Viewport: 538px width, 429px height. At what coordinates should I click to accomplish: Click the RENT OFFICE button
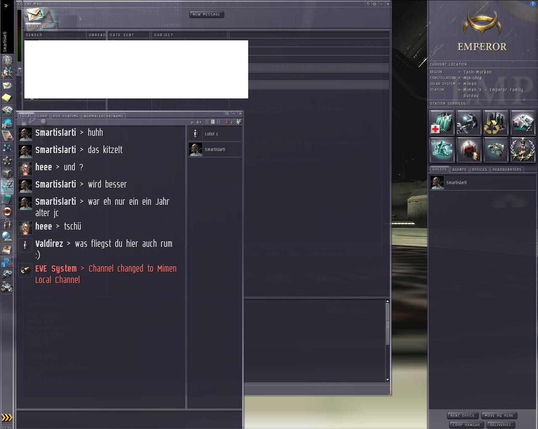click(462, 416)
